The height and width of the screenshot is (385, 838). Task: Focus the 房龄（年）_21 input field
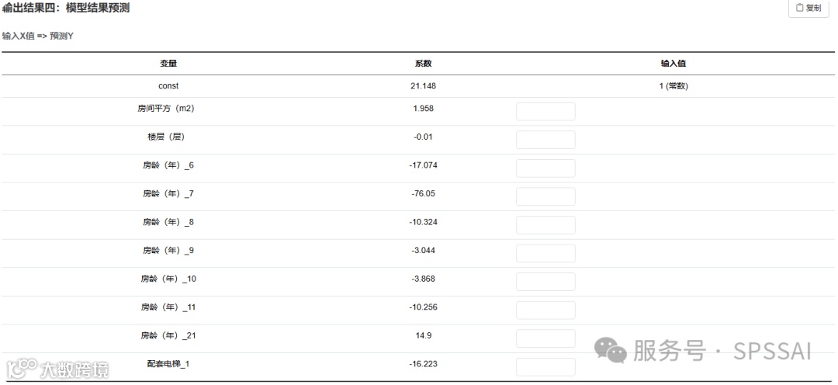(545, 338)
